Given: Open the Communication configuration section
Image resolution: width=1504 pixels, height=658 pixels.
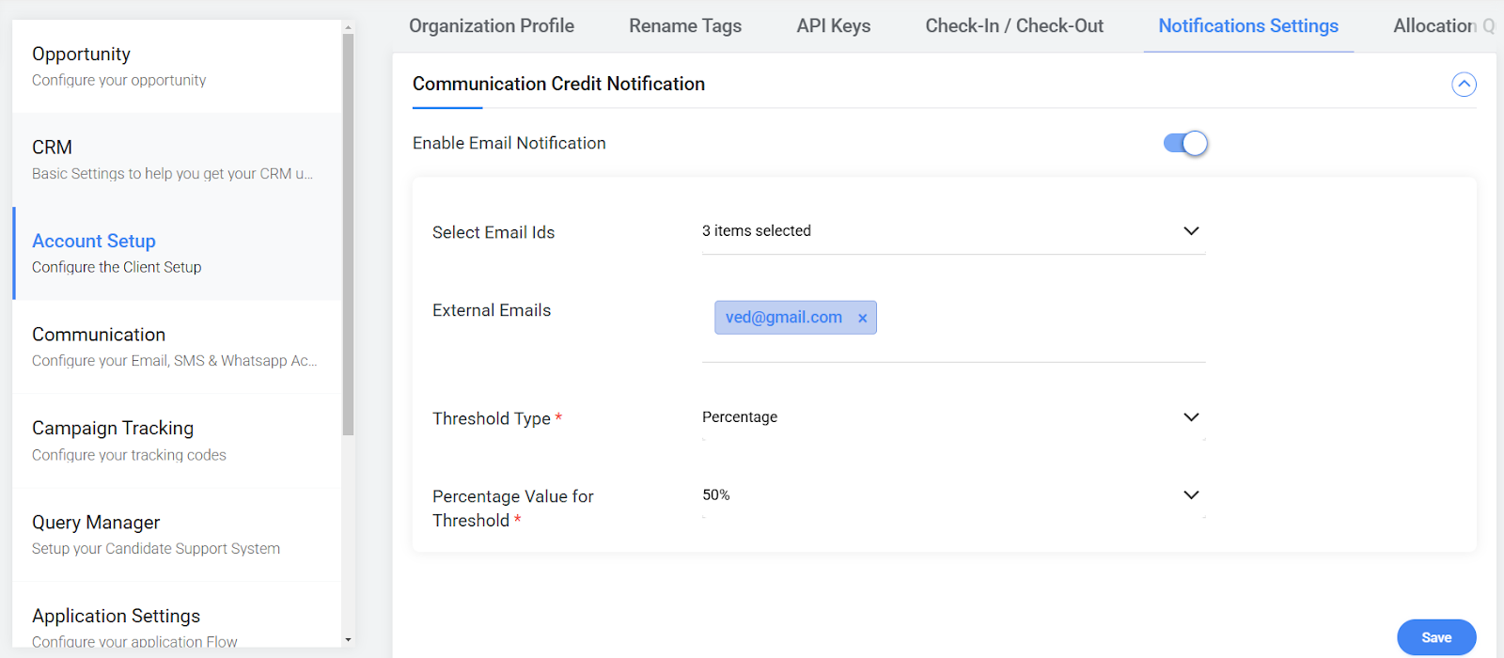Looking at the screenshot, I should 177,347.
